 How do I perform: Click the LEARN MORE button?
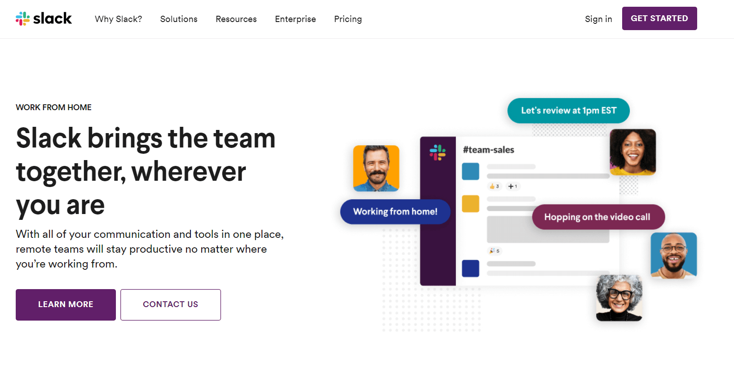[66, 304]
